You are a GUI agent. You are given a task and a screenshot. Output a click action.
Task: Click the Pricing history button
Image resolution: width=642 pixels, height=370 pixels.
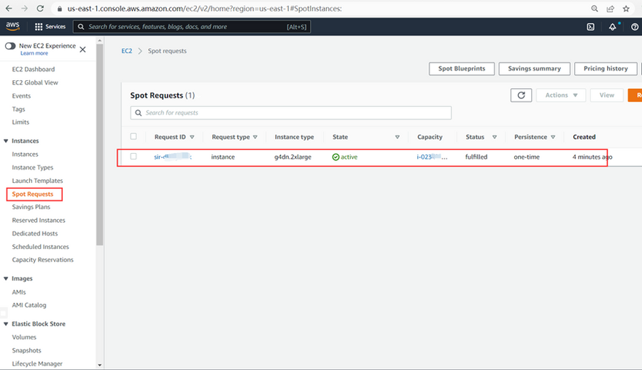point(606,68)
